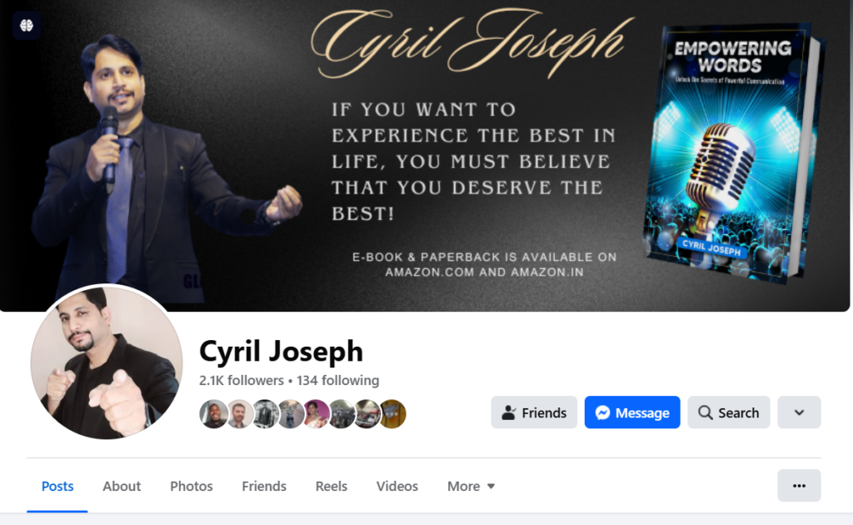Switch to the About tab

pos(122,486)
